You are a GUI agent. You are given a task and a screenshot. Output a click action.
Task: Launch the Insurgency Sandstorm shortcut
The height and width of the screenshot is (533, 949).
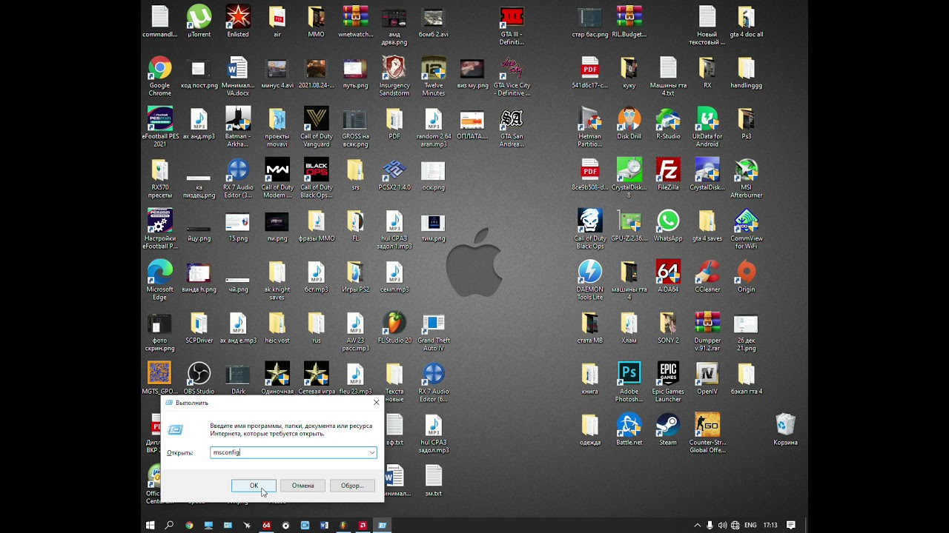point(394,76)
